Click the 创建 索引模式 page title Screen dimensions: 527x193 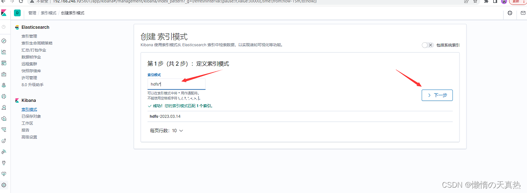pos(164,37)
